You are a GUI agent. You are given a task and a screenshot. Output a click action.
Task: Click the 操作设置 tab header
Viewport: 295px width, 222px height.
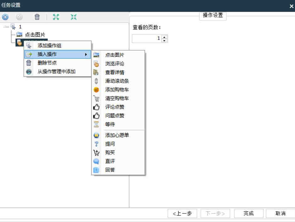coord(213,15)
